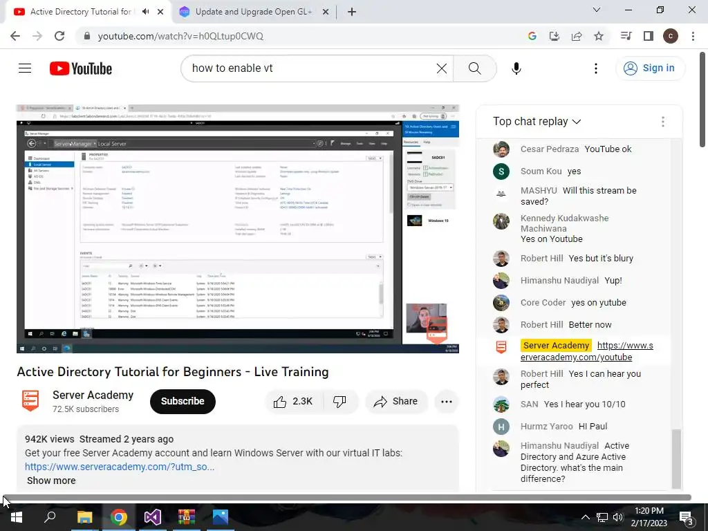Like the video with thumbs up
The height and width of the screenshot is (531, 708).
[x=293, y=402]
